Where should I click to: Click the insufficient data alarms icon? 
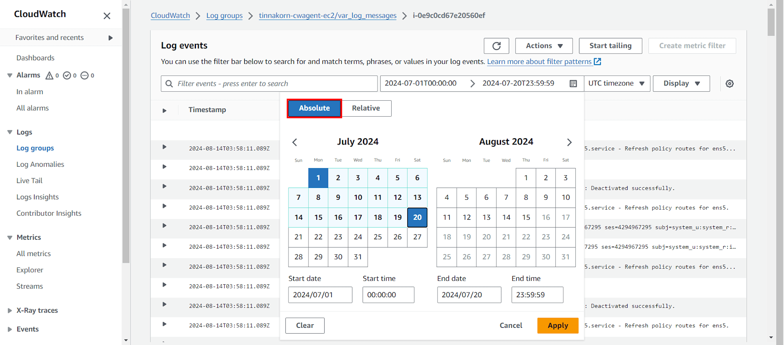point(84,75)
